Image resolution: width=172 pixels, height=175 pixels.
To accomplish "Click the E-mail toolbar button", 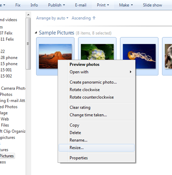I will tap(81, 5).
